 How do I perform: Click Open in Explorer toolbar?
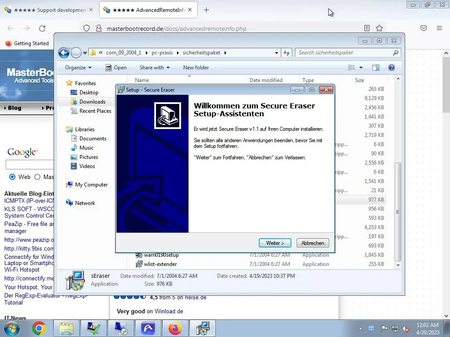(x=116, y=68)
